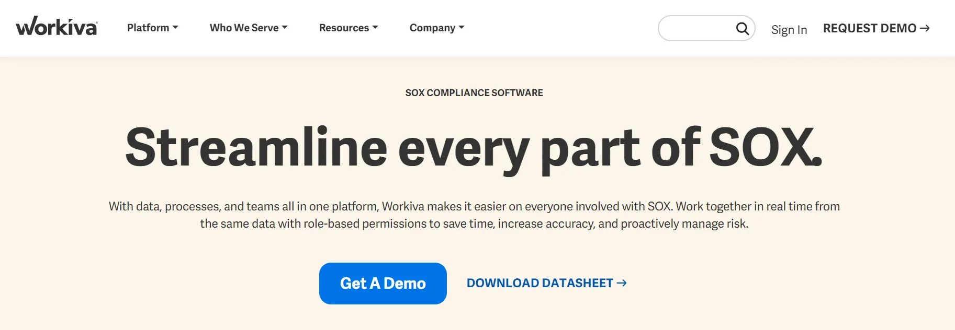Click the Request Demo link
The width and height of the screenshot is (955, 330).
tap(877, 28)
